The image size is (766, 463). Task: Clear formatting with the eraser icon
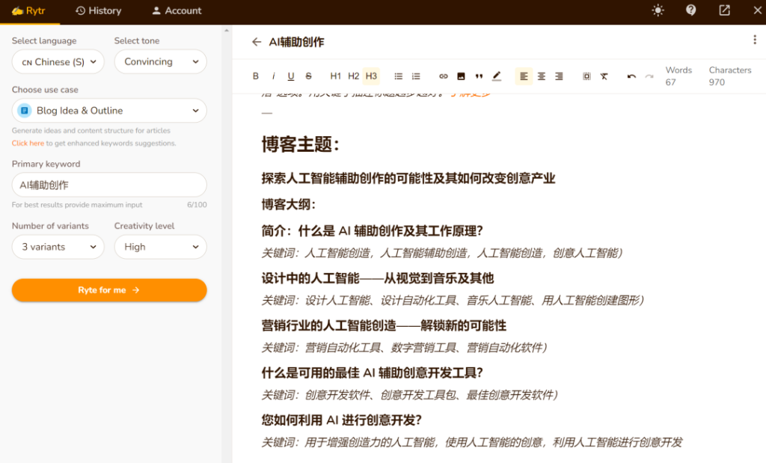[x=604, y=76]
